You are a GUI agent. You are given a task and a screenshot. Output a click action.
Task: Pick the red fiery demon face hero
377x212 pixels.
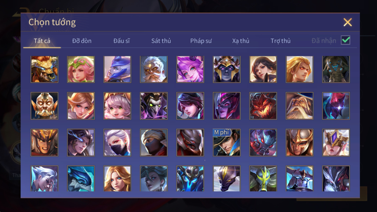pos(263,106)
